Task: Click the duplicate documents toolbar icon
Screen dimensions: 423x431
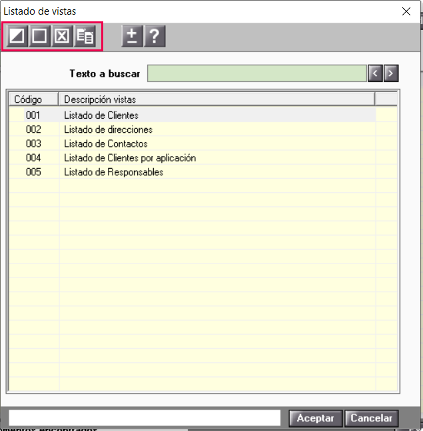Action: [x=85, y=36]
